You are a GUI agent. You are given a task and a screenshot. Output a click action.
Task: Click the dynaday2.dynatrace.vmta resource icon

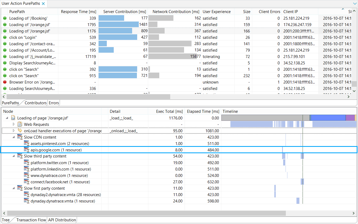pos(26,194)
